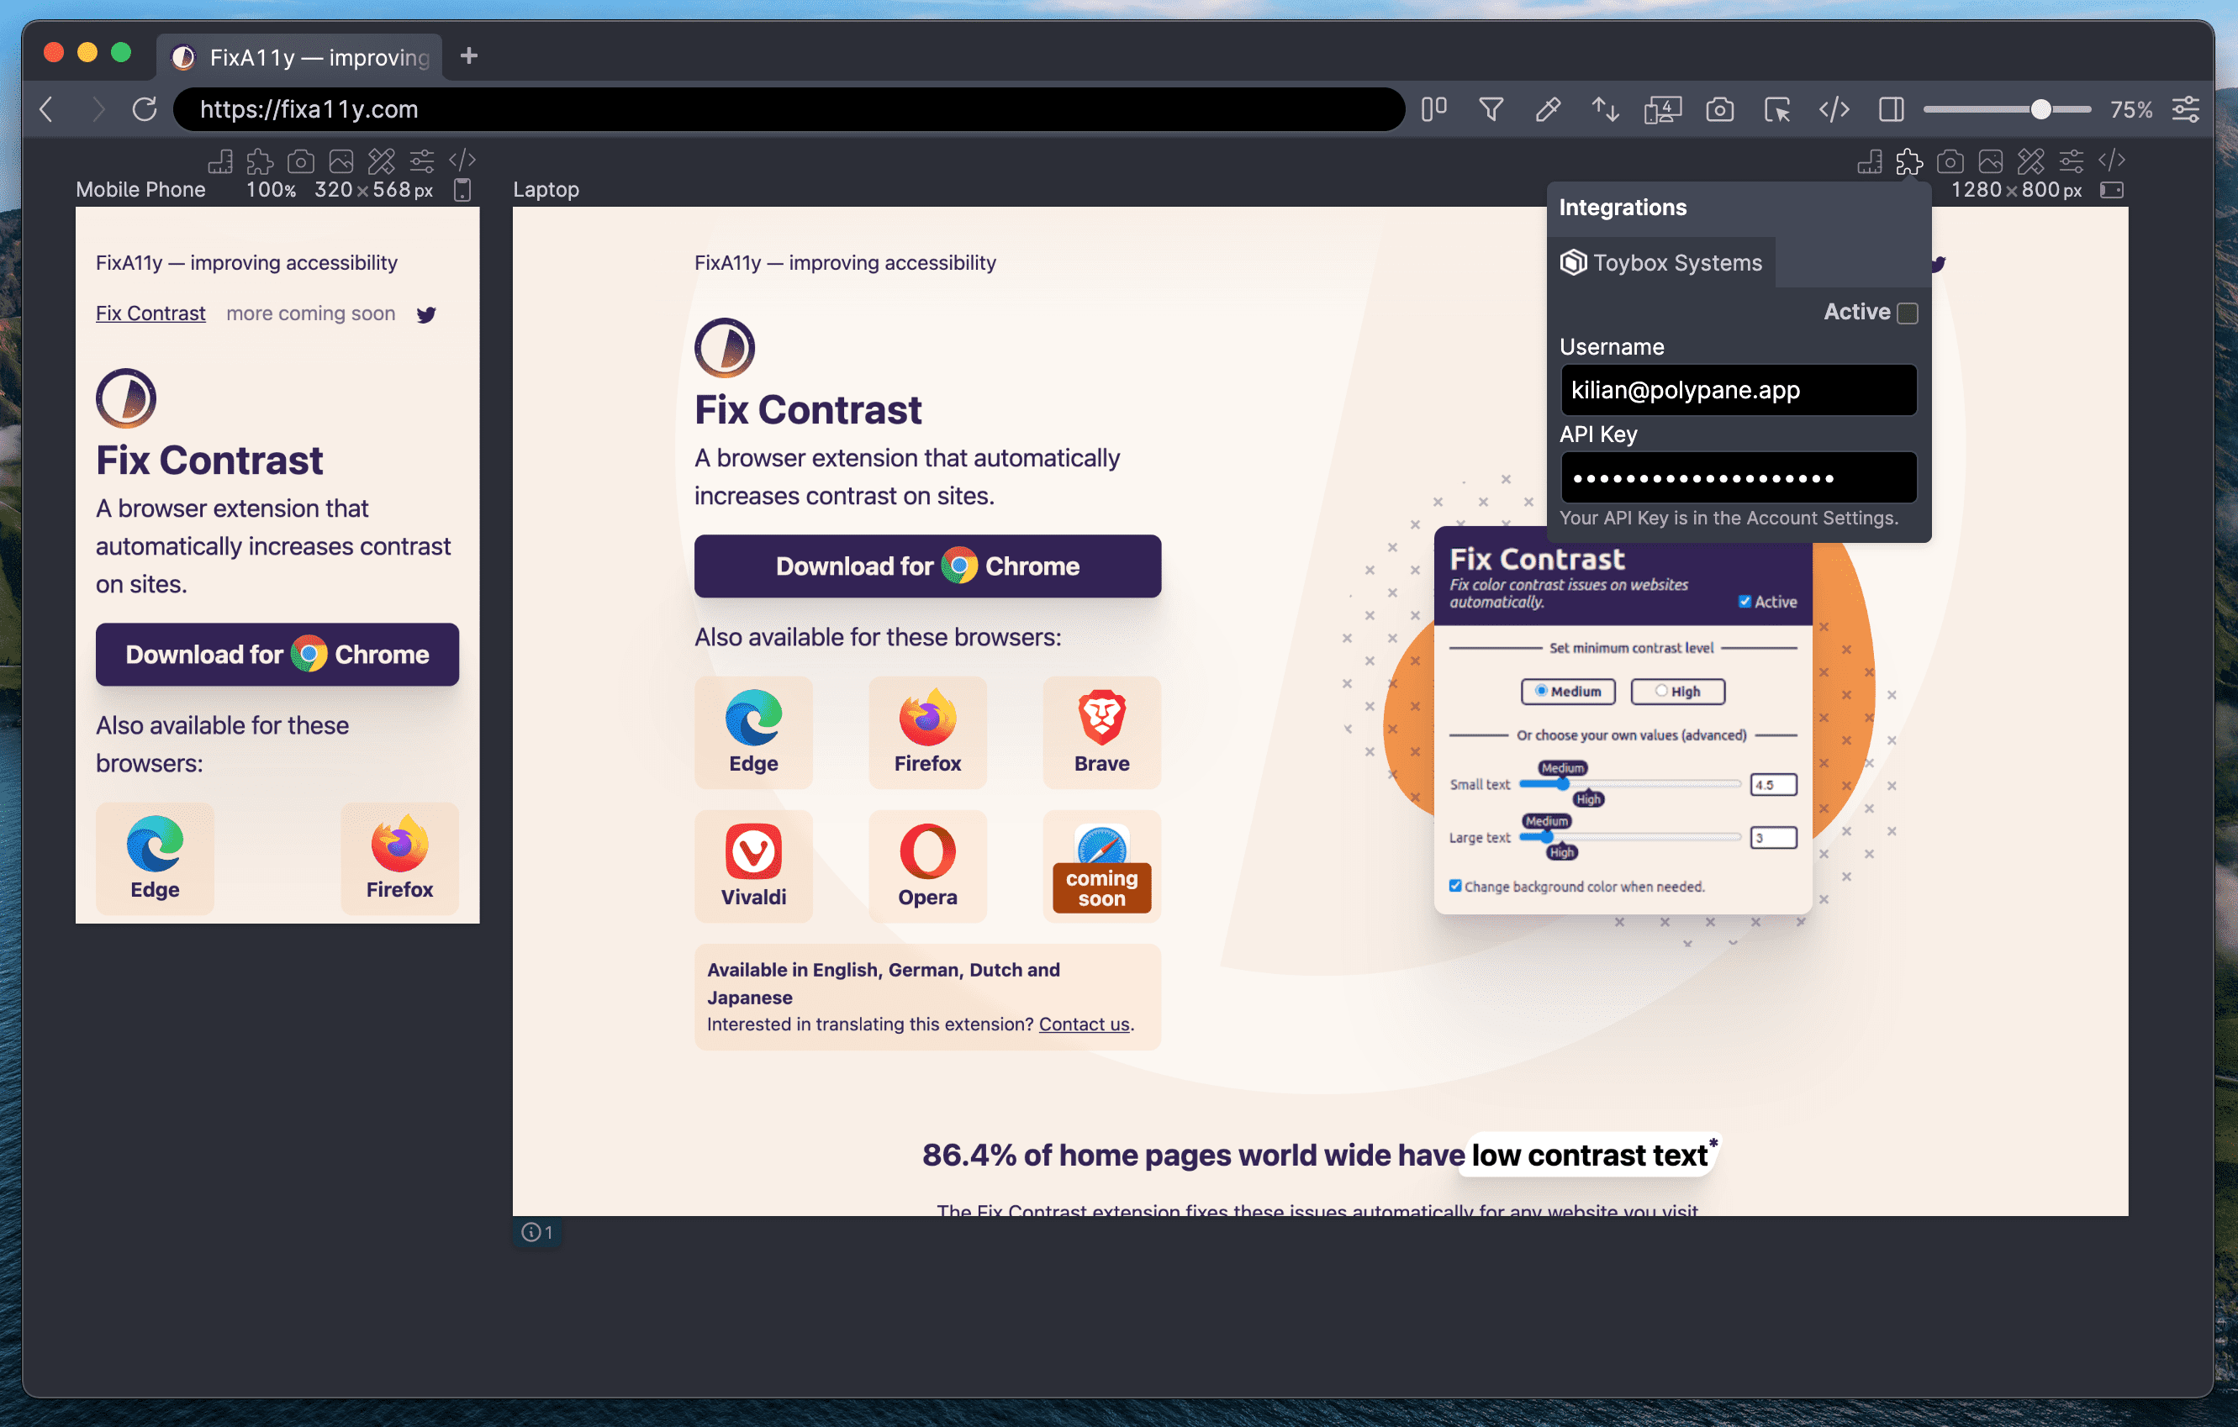2238x1427 pixels.
Task: Follow the Contact us link
Action: 1084,1024
